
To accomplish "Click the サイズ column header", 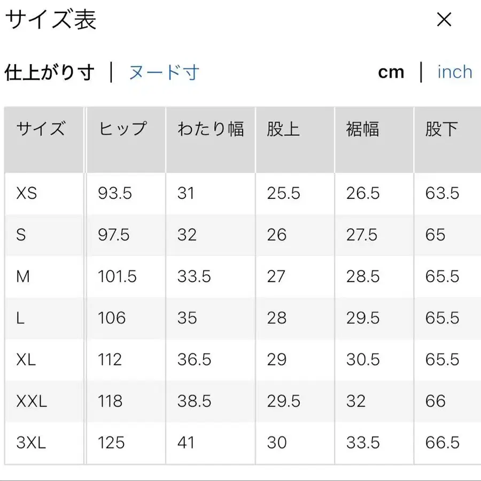I will pyautogui.click(x=42, y=128).
